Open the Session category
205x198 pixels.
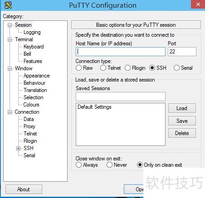23,25
